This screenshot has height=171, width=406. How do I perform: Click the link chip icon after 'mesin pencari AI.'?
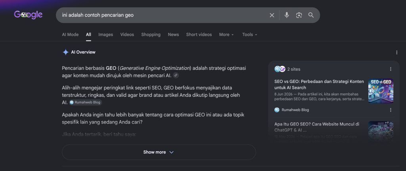176,75
